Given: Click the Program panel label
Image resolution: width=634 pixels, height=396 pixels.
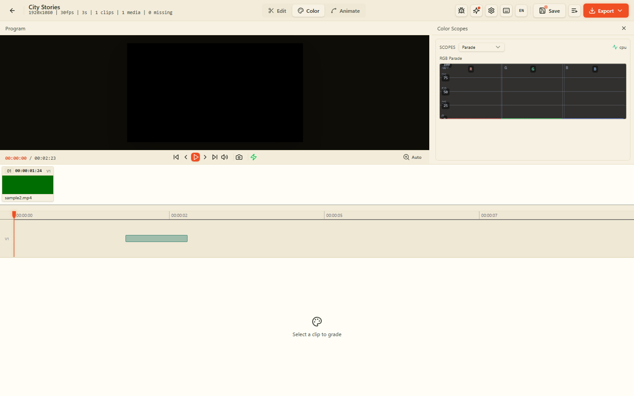Looking at the screenshot, I should [x=15, y=29].
